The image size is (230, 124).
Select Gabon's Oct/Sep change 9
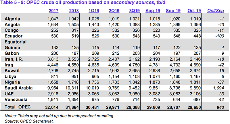pos(223,53)
